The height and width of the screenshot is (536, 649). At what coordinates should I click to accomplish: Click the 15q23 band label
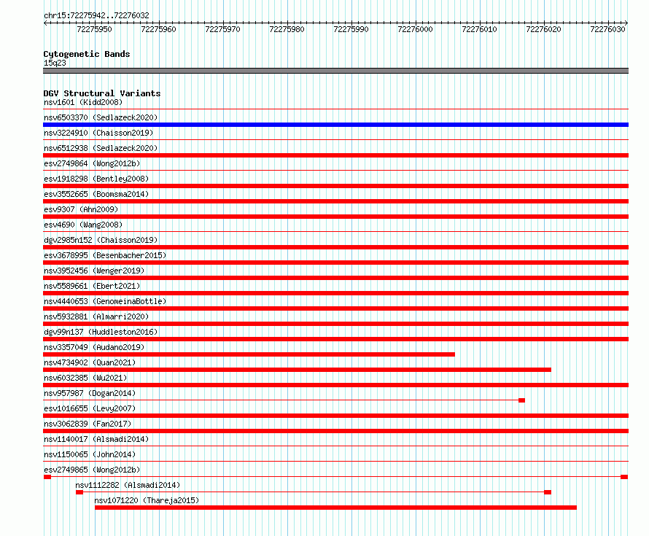click(x=55, y=63)
